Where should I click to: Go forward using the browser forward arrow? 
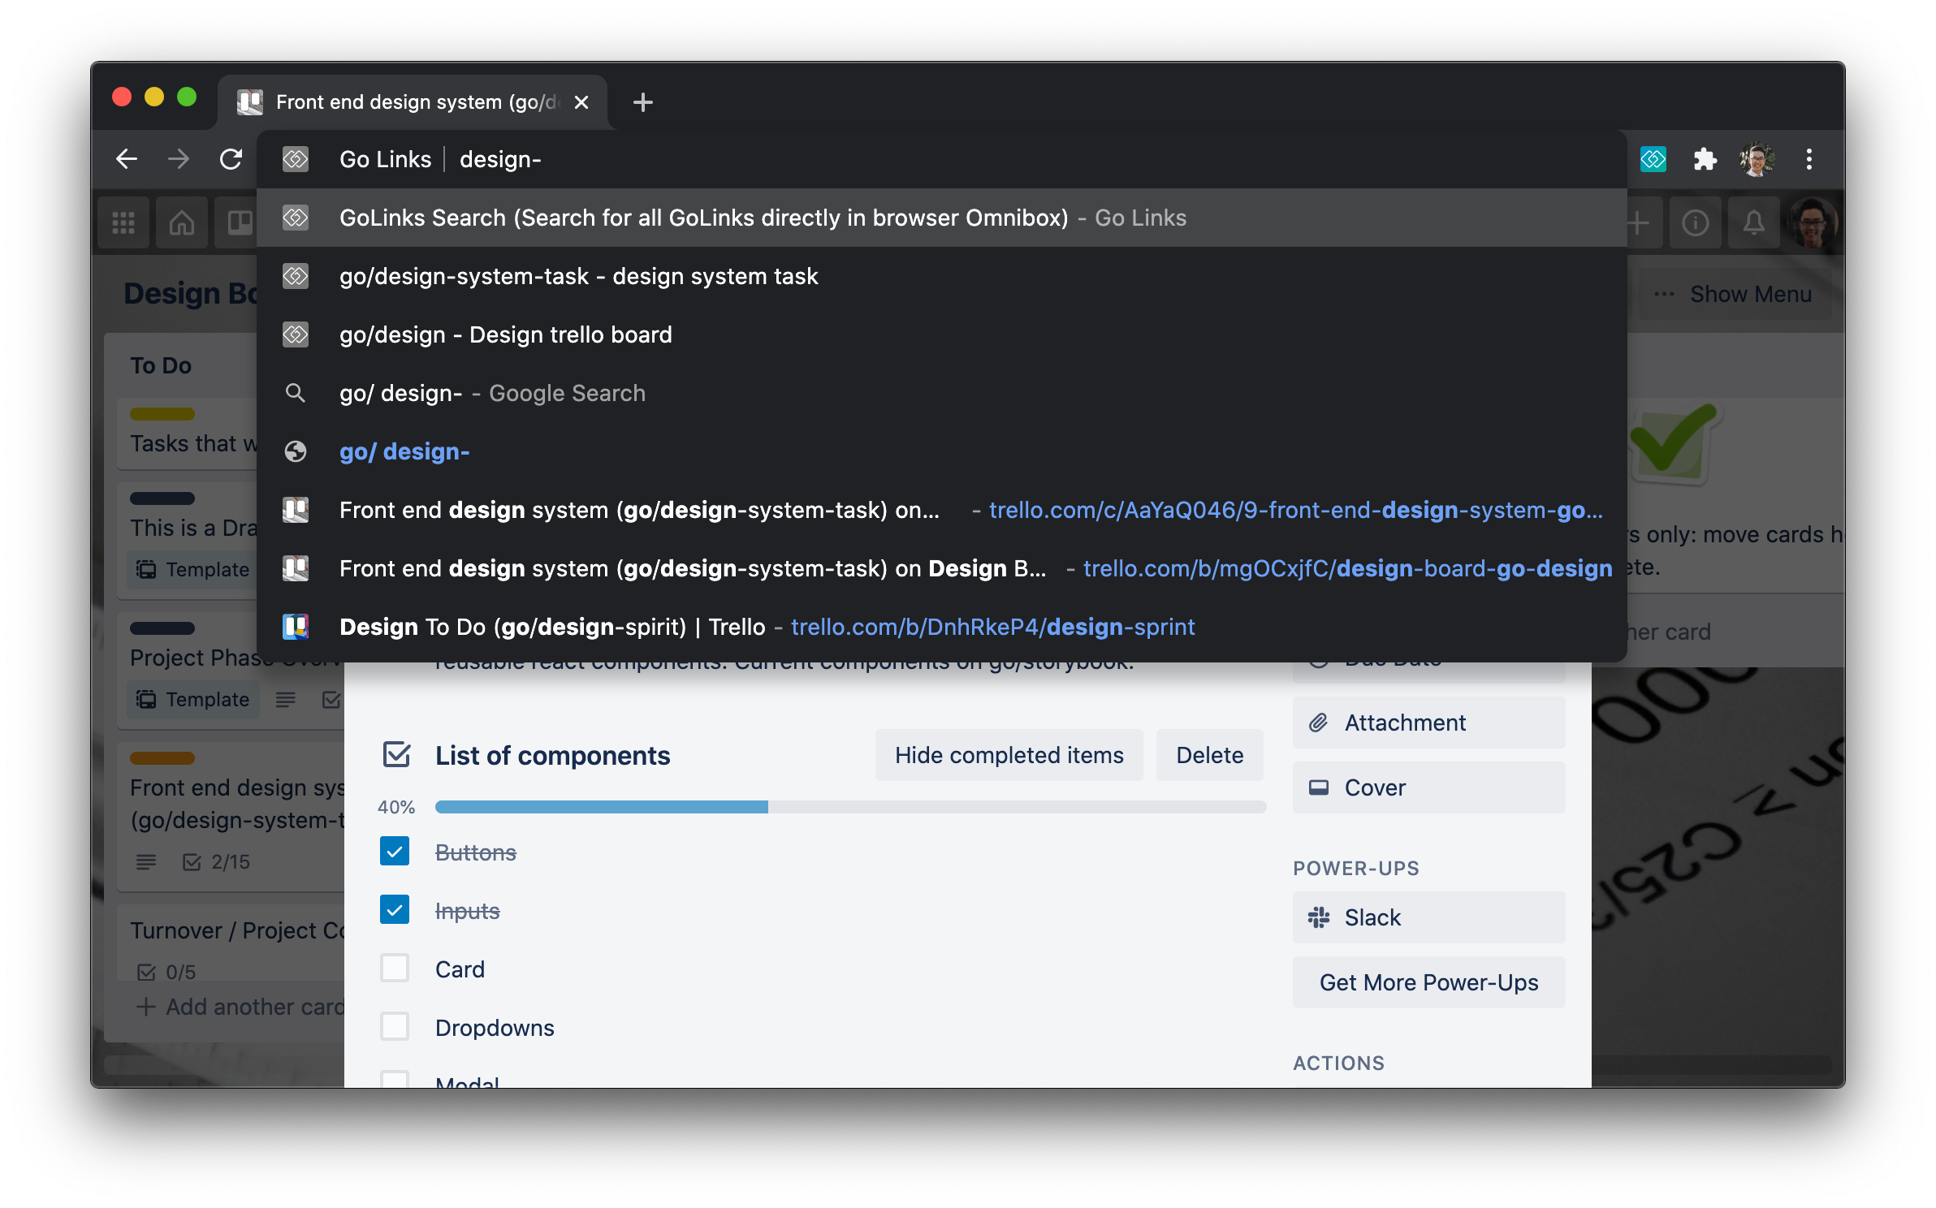179,159
